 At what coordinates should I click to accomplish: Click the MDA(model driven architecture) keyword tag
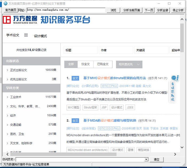pos(88,150)
